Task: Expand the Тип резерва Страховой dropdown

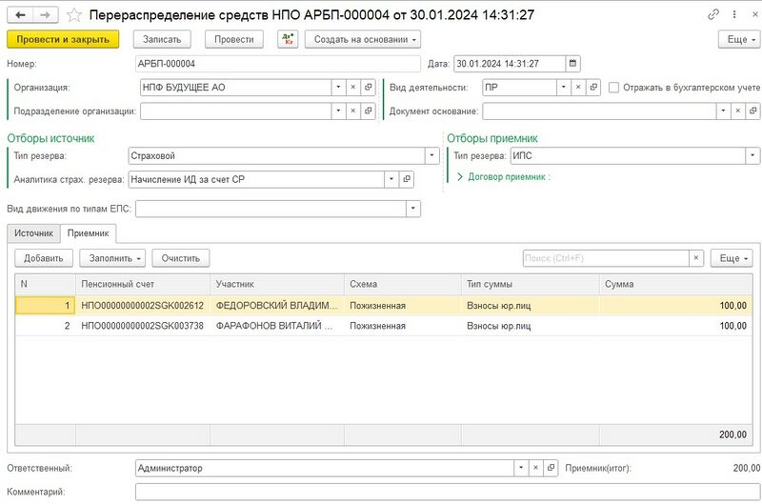Action: pyautogui.click(x=431, y=156)
